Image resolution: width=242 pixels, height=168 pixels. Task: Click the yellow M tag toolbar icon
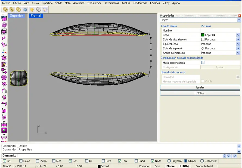[x=5, y=10]
